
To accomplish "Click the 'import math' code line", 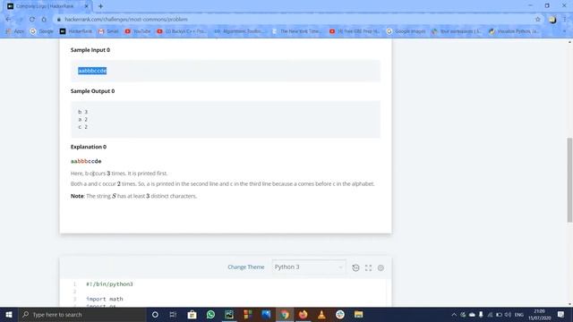I will tap(105, 299).
